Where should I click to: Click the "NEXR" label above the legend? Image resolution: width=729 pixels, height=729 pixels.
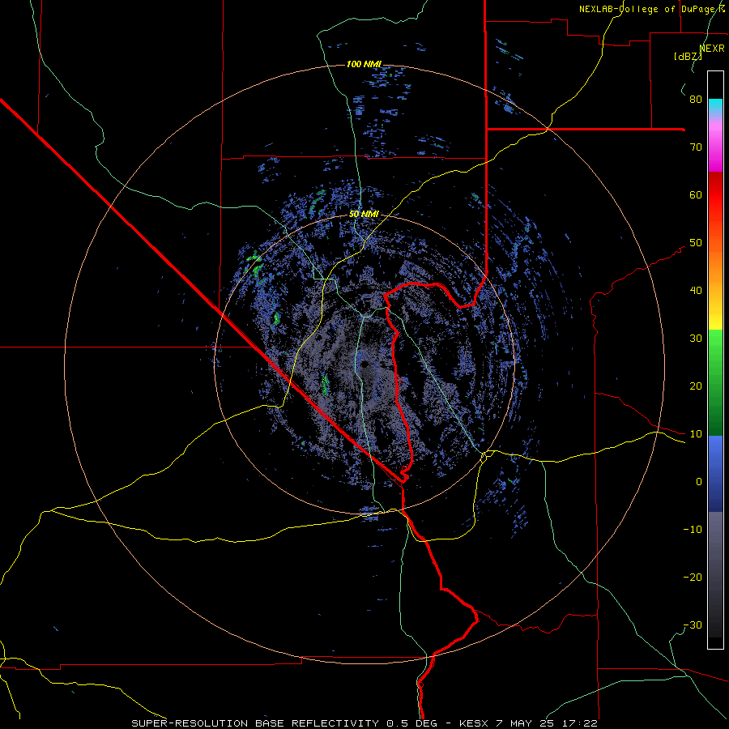712,49
